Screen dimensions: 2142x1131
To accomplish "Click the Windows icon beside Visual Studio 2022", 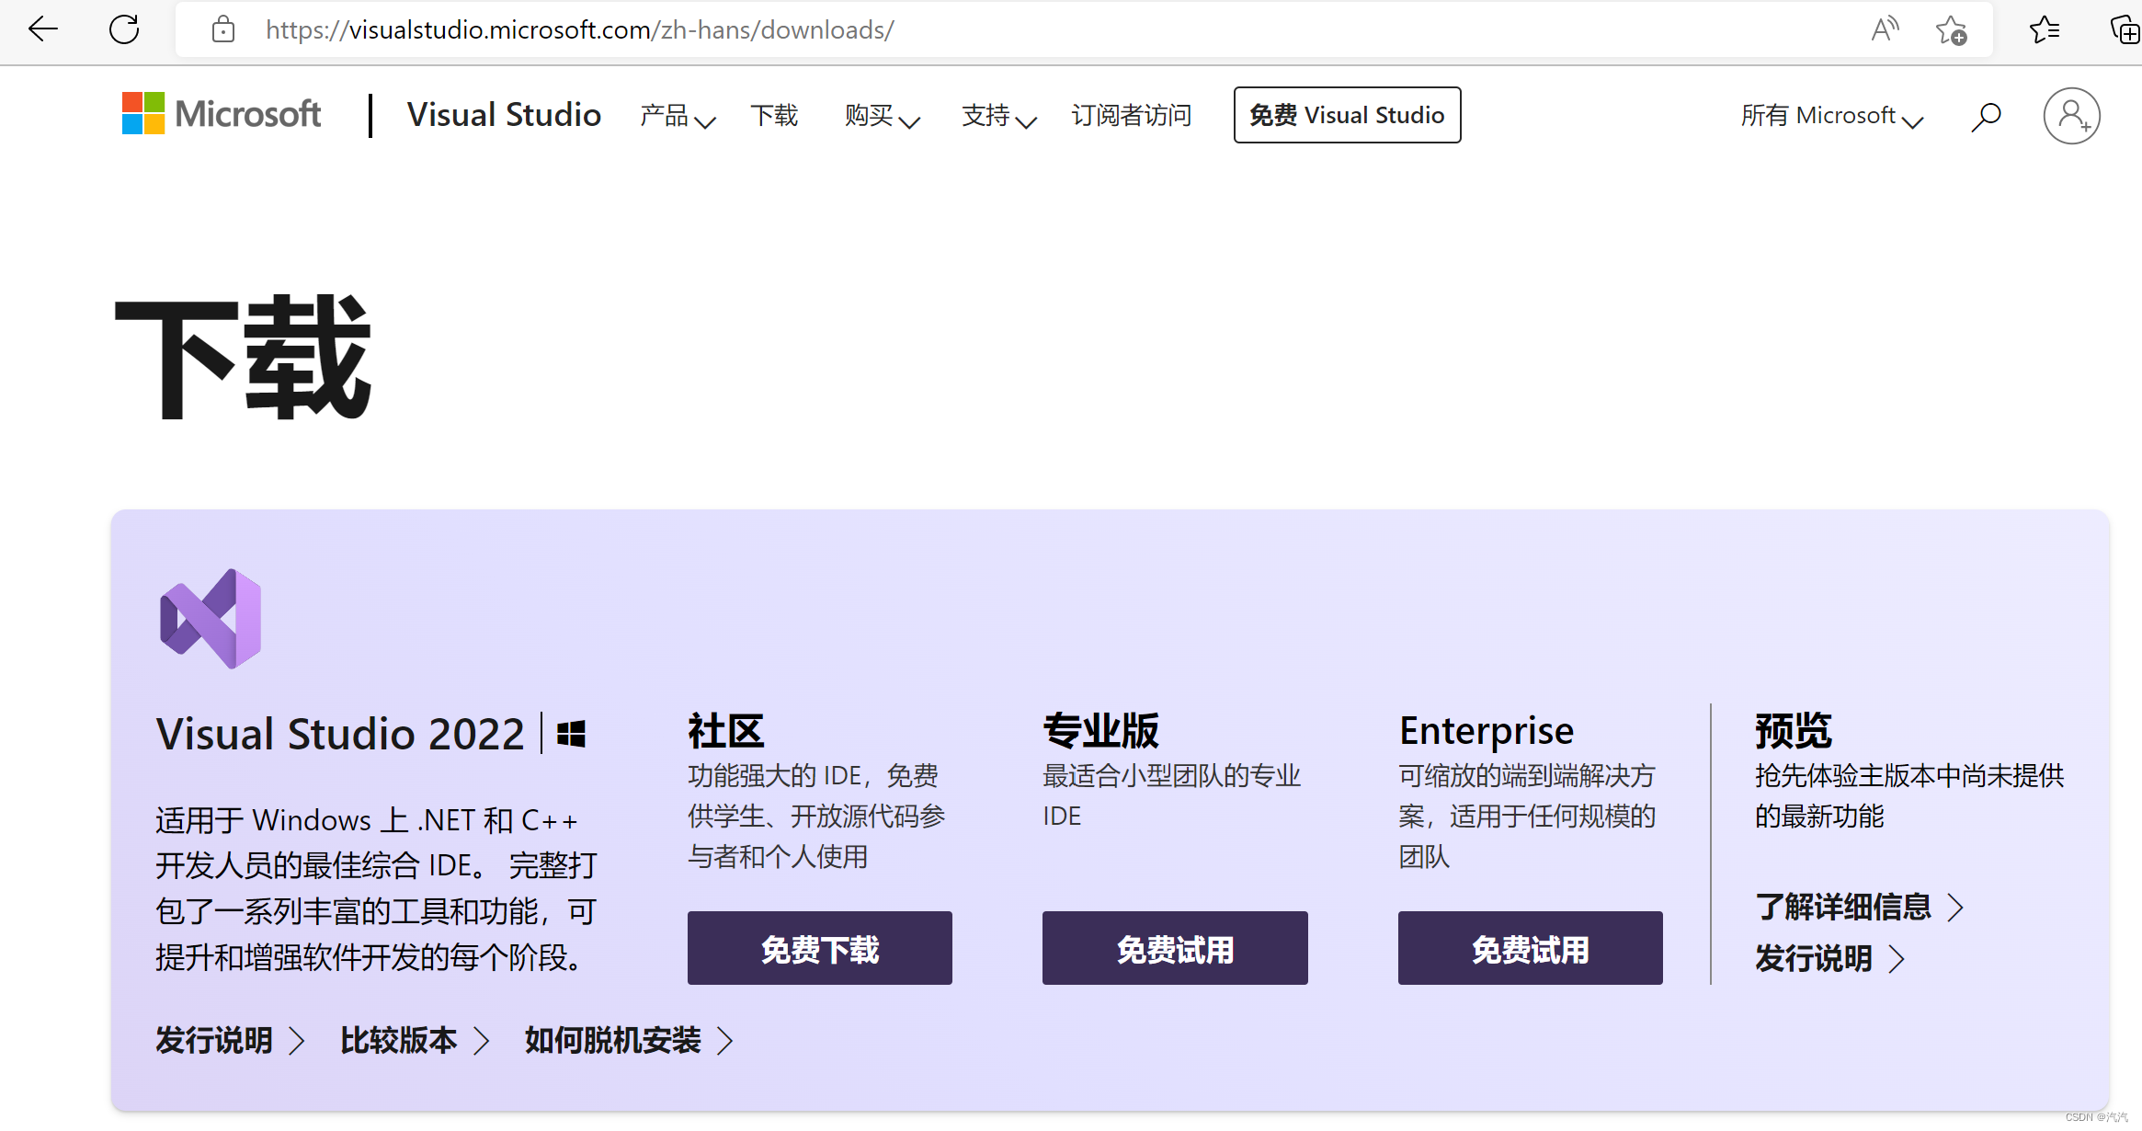I will (x=571, y=733).
